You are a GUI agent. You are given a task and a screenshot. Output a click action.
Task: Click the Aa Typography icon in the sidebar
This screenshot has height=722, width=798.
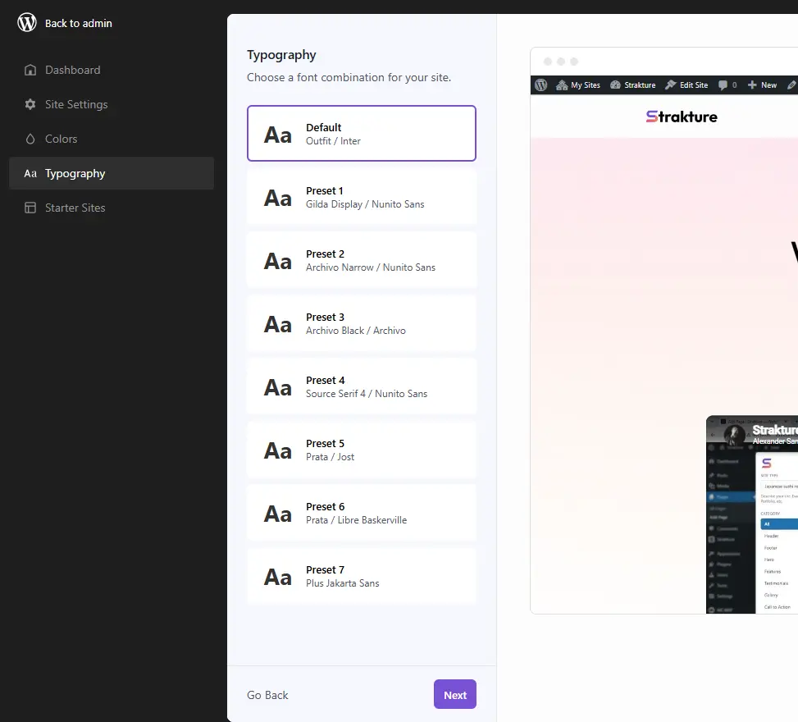tap(30, 173)
